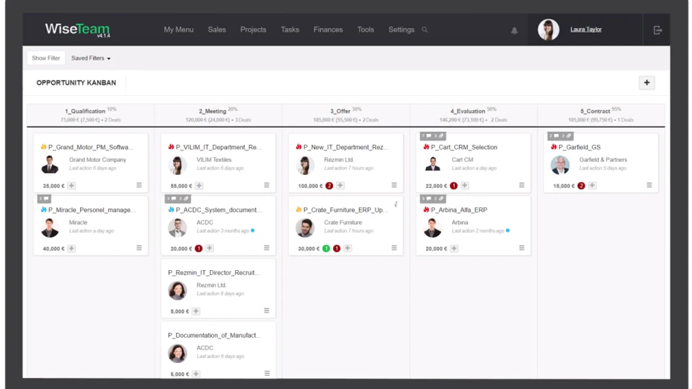Viewport: 692px width, 389px height.
Task: Click comments and attachments tag on P_ACDC_System
Action: click(x=178, y=199)
